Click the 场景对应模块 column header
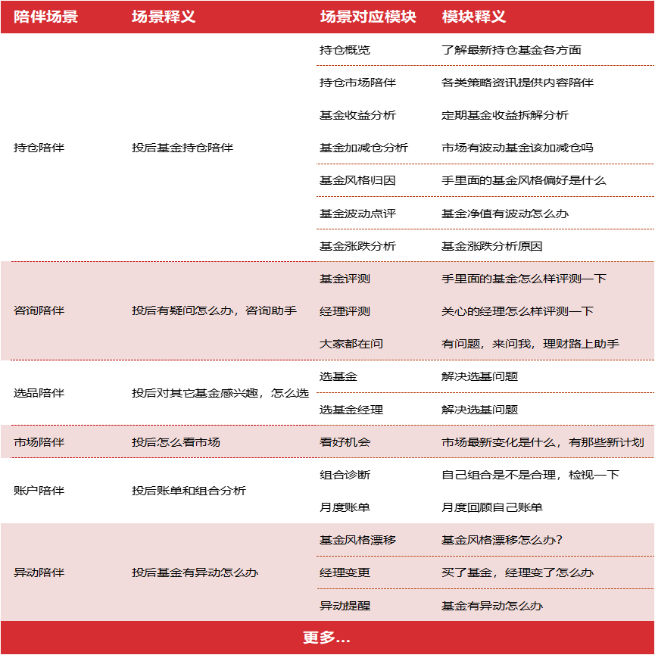The image size is (655, 655). (x=368, y=17)
